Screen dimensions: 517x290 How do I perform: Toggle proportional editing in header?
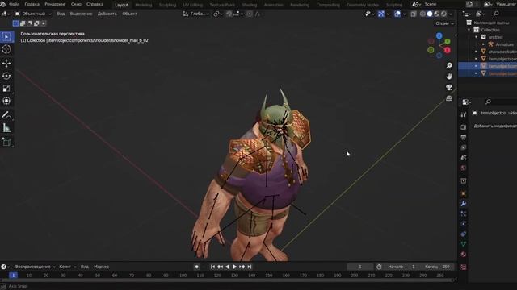coord(250,14)
